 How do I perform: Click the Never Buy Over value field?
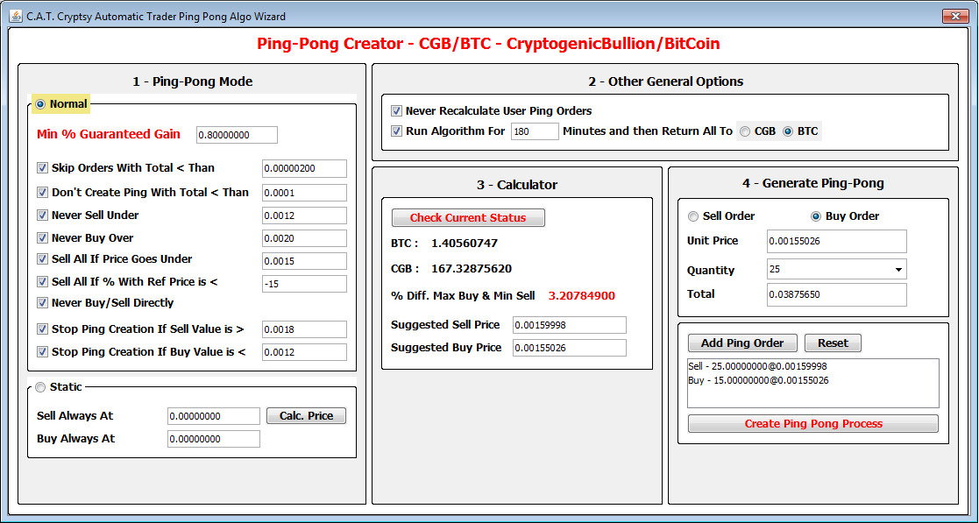304,238
